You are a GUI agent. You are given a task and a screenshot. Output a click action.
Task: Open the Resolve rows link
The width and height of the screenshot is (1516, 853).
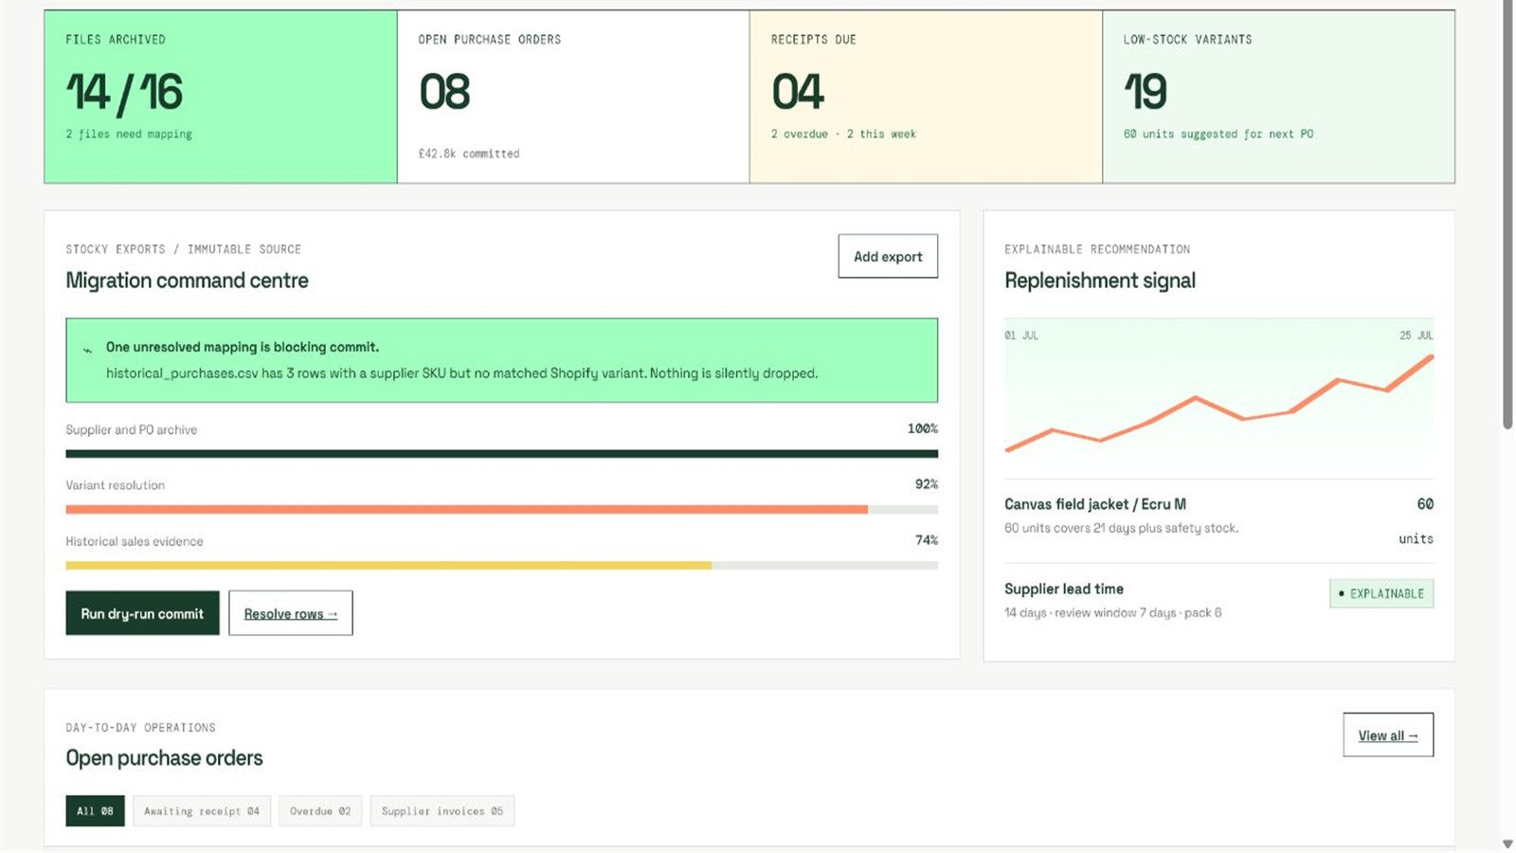290,613
